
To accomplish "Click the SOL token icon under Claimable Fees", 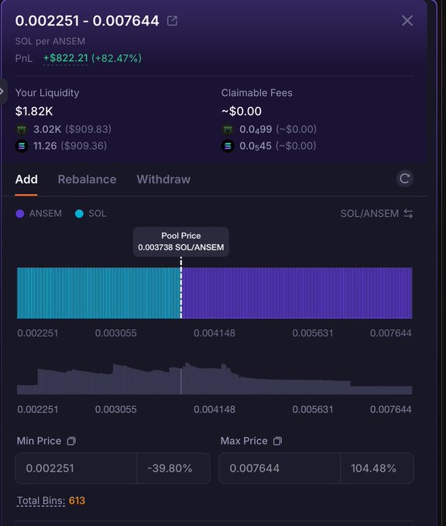I will (228, 146).
